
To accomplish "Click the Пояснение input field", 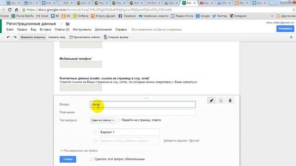I will pyautogui.click(x=143, y=113).
